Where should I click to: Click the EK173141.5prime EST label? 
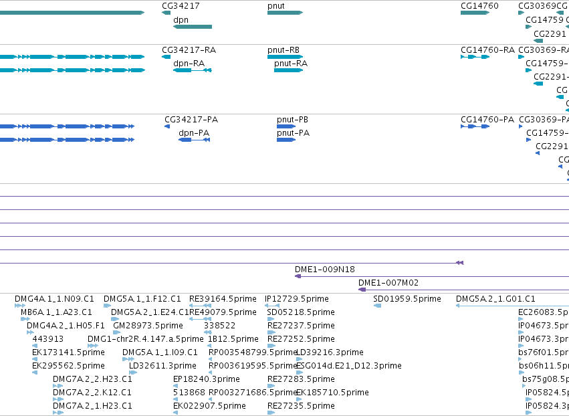[x=68, y=352]
